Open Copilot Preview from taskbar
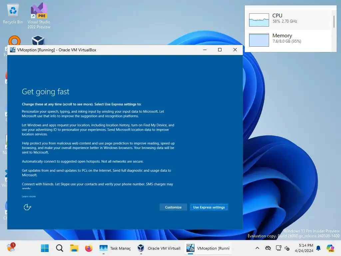Viewport: 341px width, 256px height. 330,248
